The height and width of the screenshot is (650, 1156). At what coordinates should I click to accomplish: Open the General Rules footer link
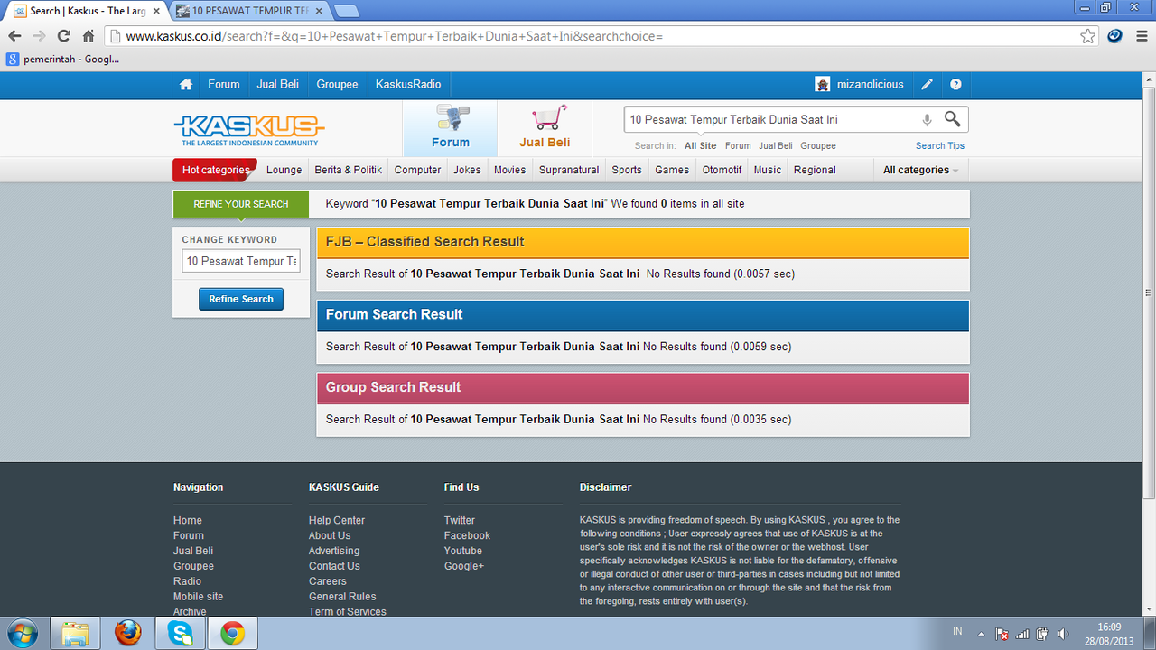pos(342,597)
